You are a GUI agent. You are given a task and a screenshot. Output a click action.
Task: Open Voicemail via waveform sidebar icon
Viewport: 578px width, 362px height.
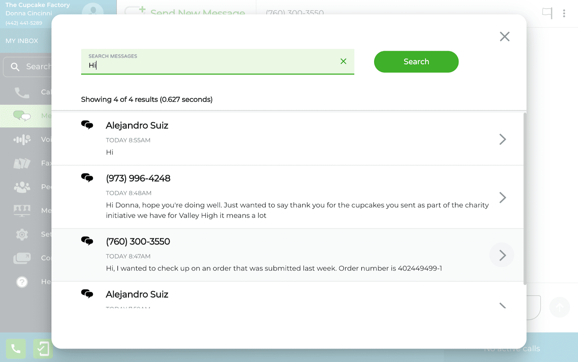tap(22, 140)
